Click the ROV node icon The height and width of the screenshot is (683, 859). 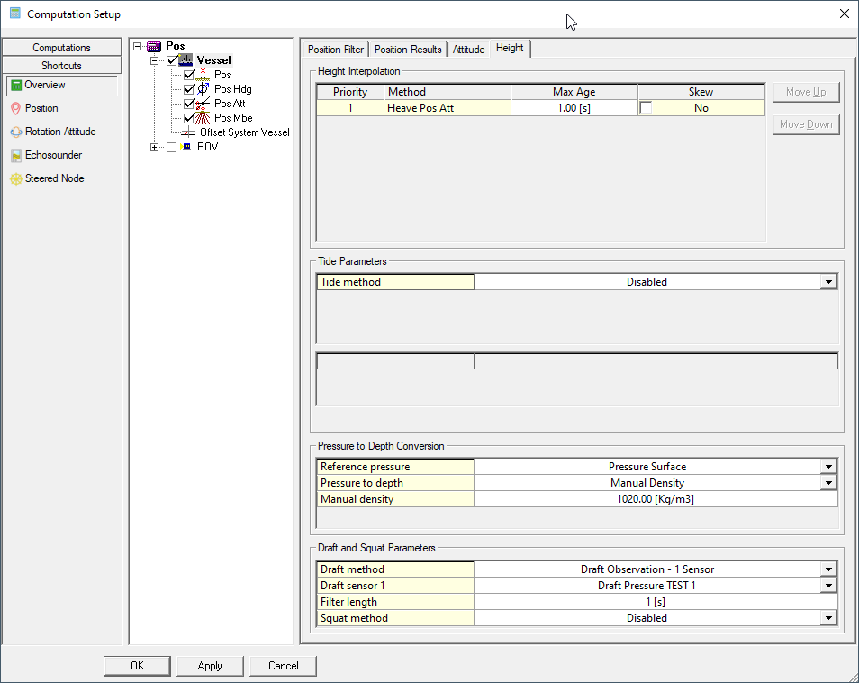click(186, 147)
